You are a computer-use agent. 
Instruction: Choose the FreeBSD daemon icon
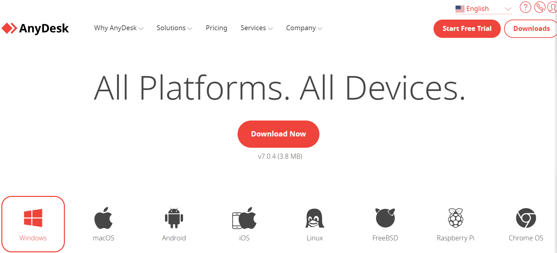(x=385, y=218)
